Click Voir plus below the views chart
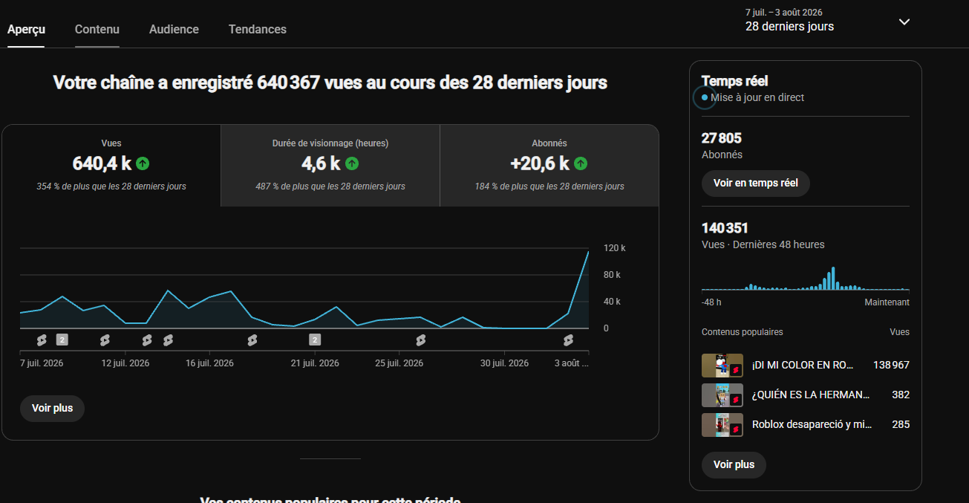The width and height of the screenshot is (969, 503). [52, 409]
